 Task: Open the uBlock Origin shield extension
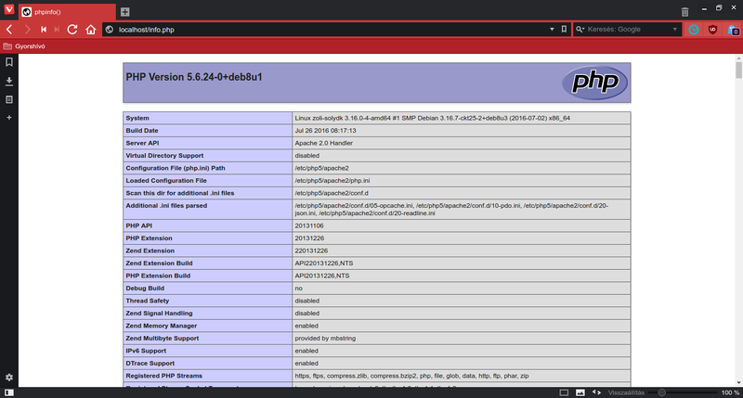pyautogui.click(x=712, y=30)
